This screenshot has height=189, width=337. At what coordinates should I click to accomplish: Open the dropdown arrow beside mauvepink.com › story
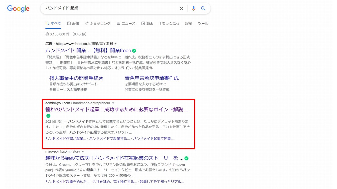[x=83, y=151]
